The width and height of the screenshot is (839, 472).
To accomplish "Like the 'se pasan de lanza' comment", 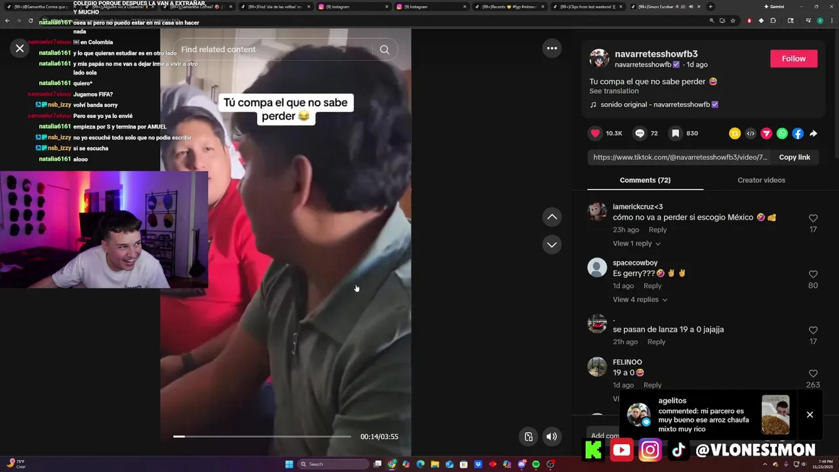I will pos(813,330).
